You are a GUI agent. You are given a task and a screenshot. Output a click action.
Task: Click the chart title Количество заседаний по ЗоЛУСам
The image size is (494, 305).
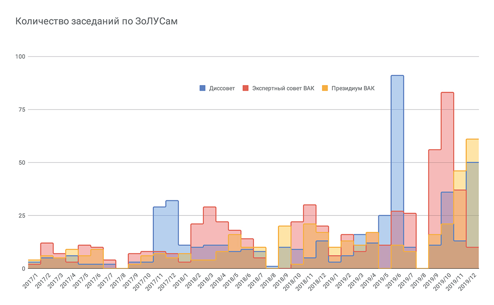[97, 22]
